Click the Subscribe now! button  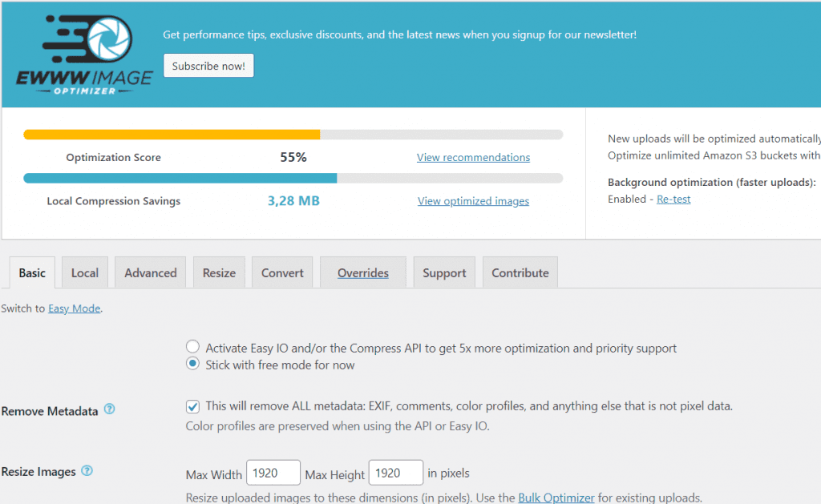208,66
